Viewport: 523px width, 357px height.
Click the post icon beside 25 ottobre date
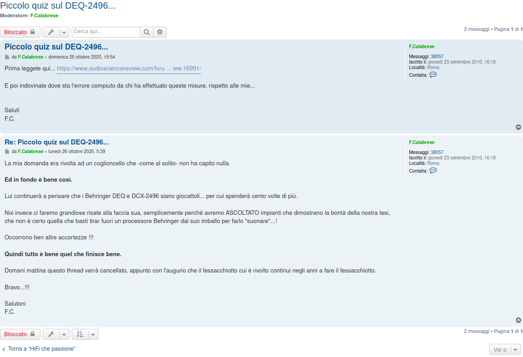point(7,57)
